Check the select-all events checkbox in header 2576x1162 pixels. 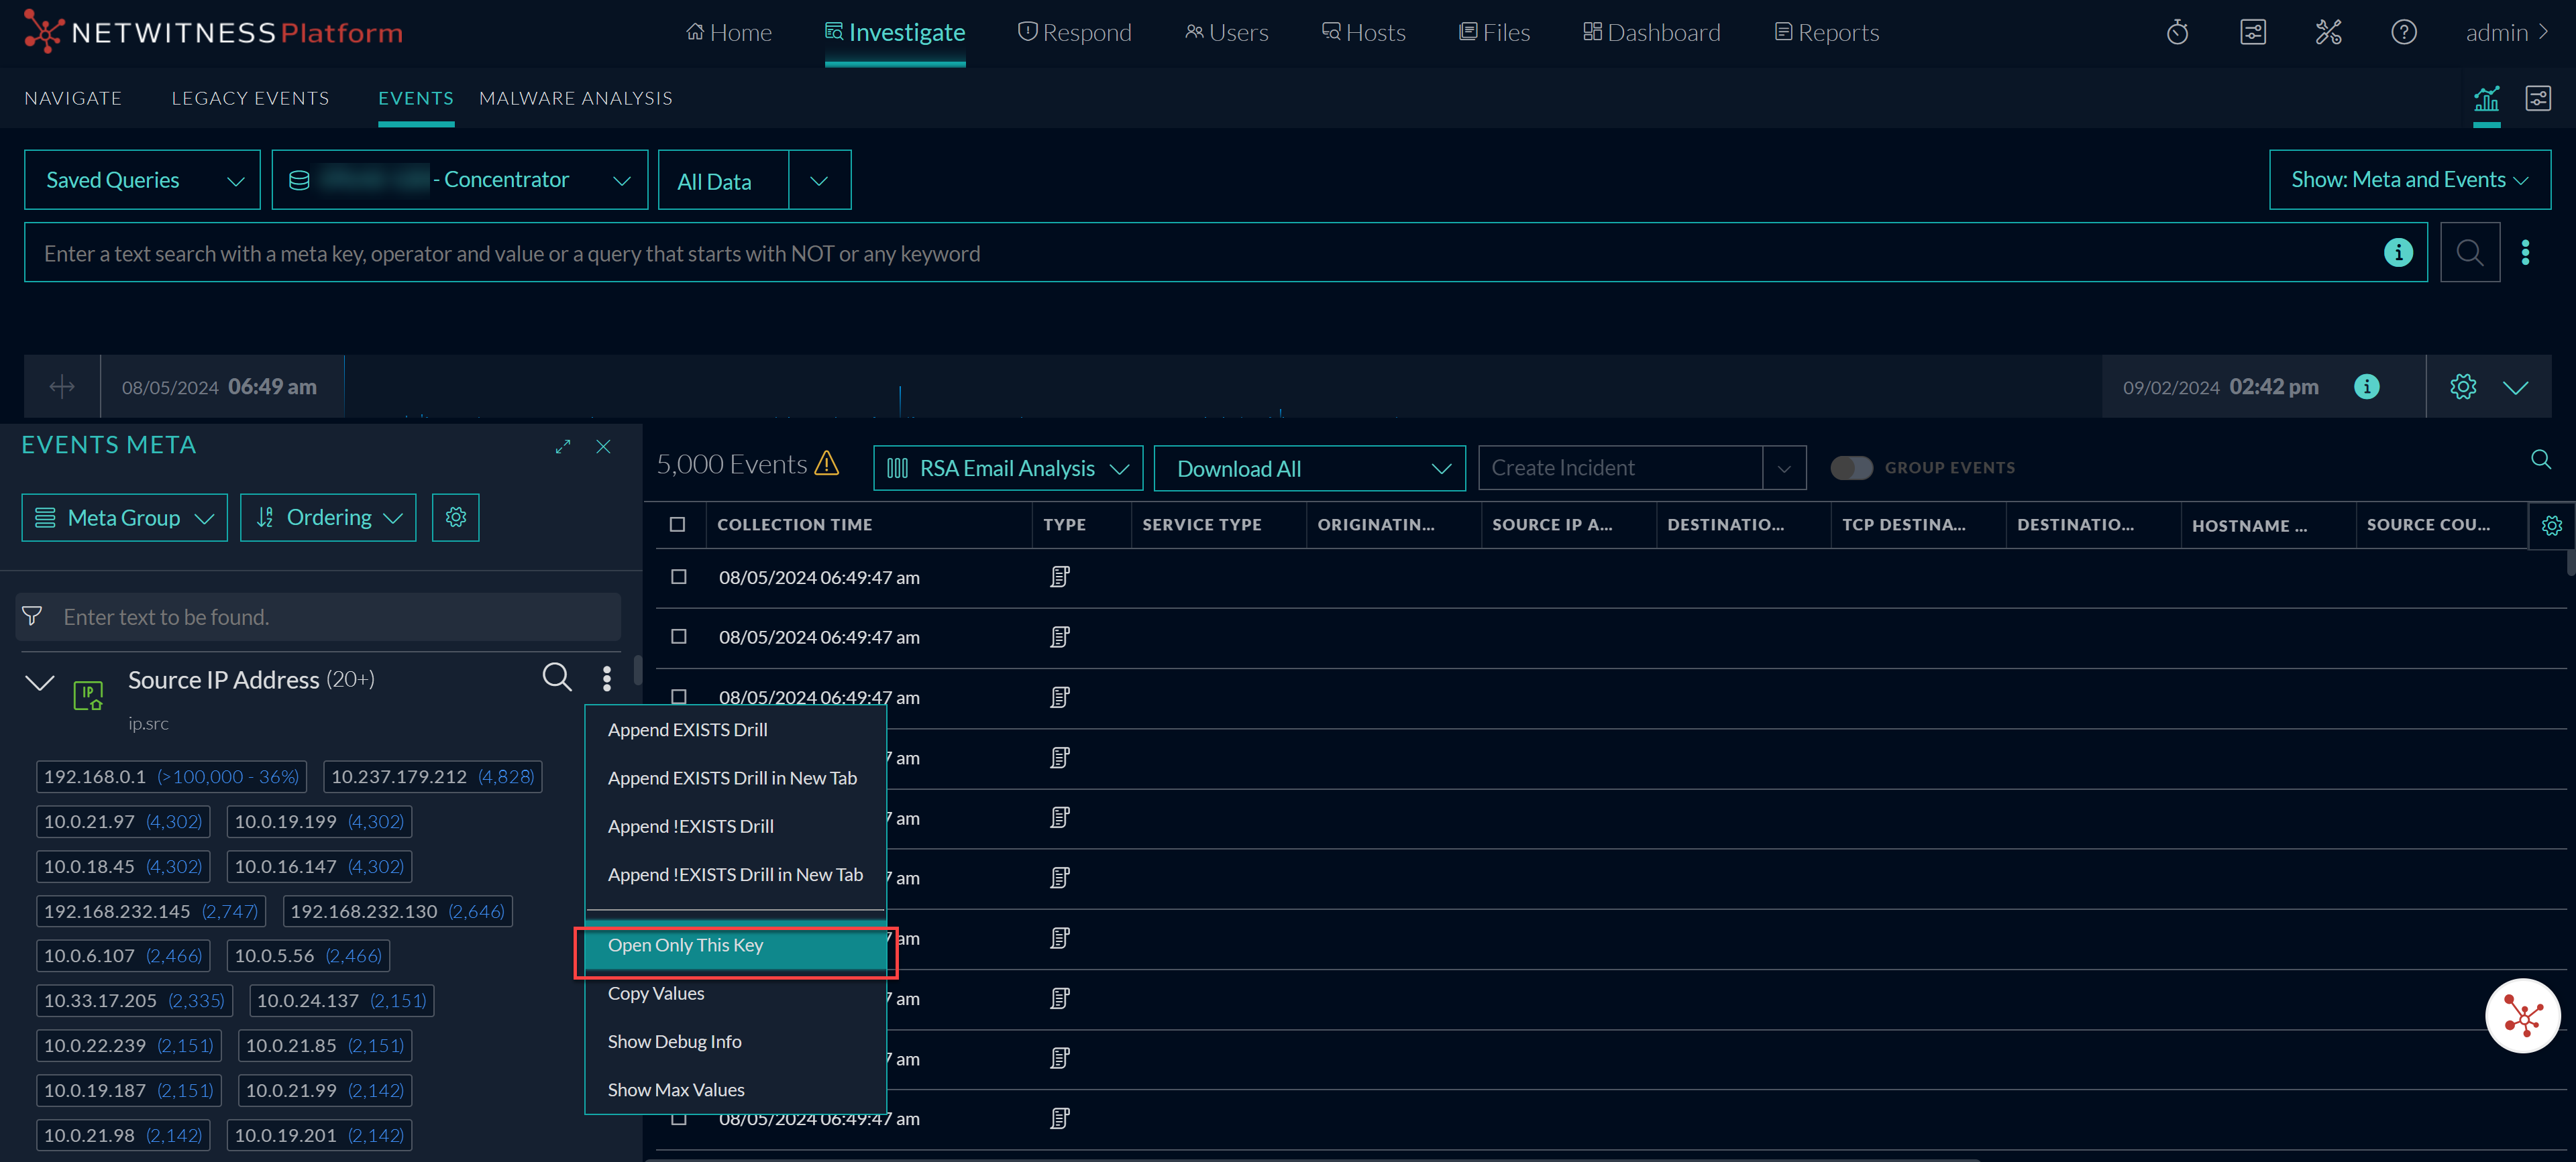(x=678, y=524)
